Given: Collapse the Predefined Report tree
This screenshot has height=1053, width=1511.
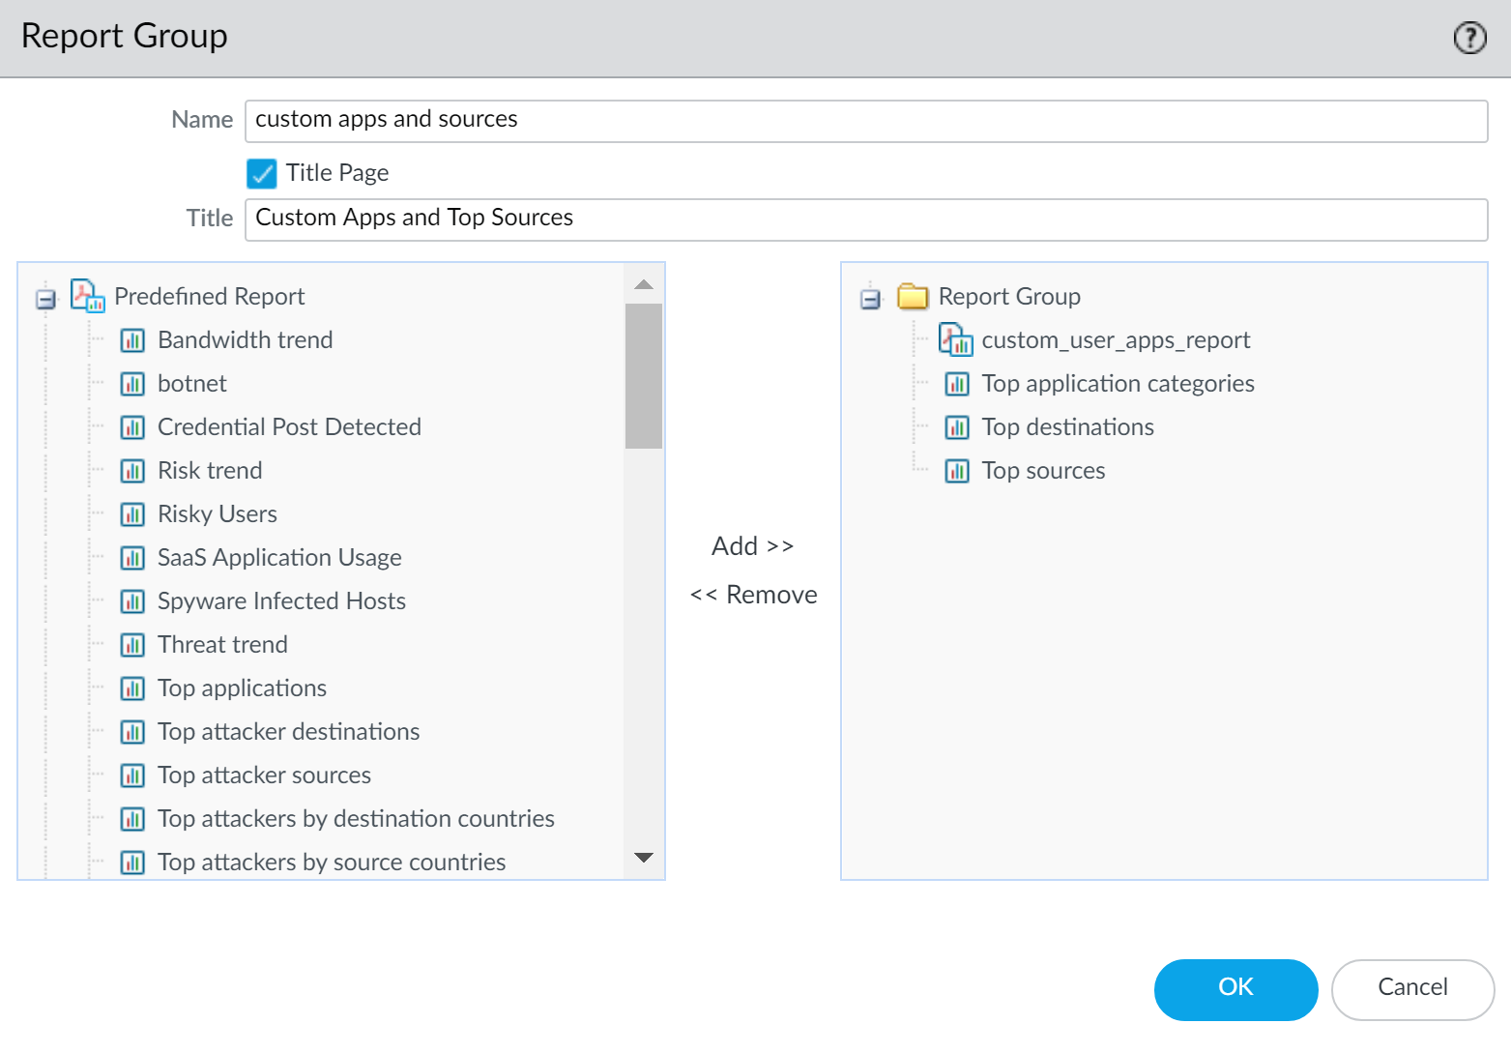Looking at the screenshot, I should (x=45, y=299).
